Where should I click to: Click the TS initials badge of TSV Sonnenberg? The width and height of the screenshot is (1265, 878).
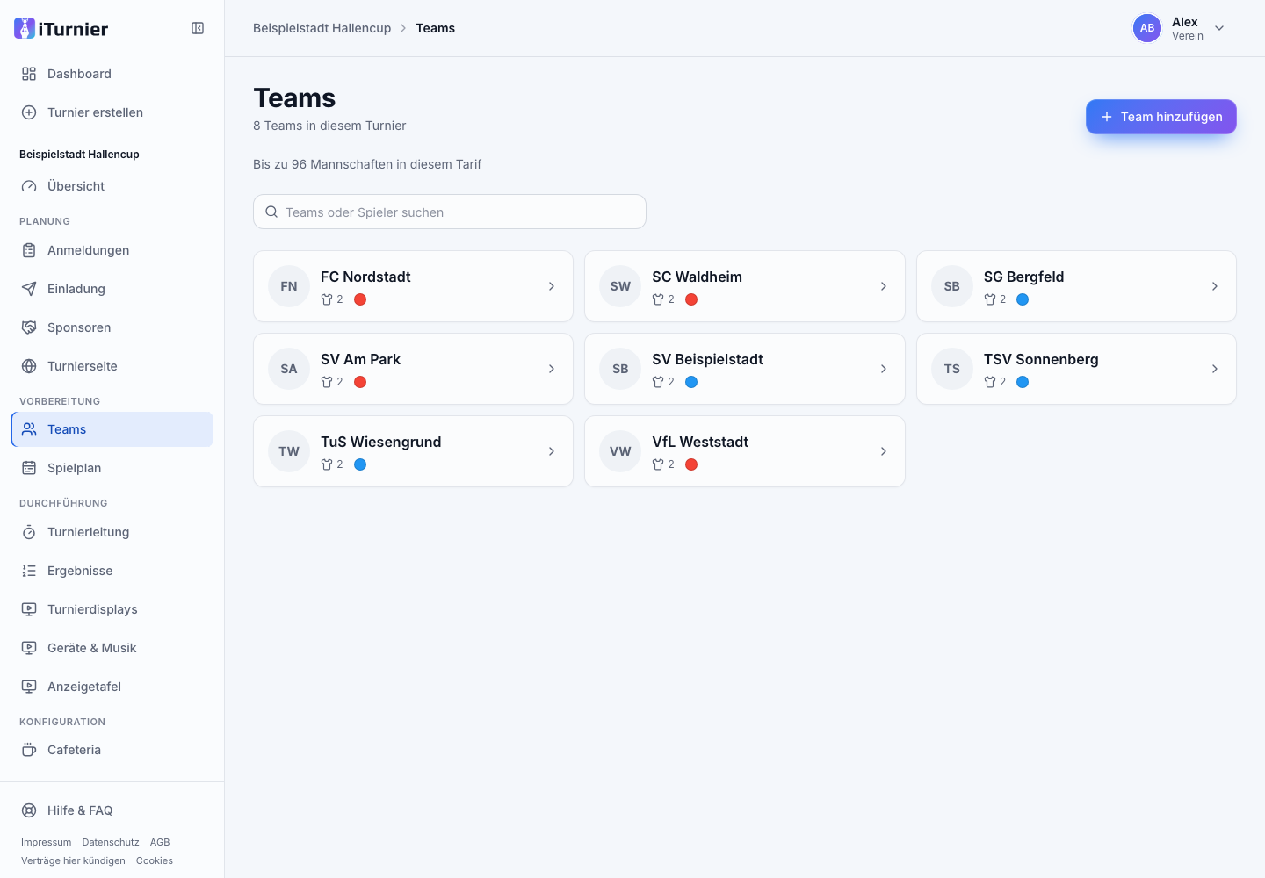[x=952, y=369]
